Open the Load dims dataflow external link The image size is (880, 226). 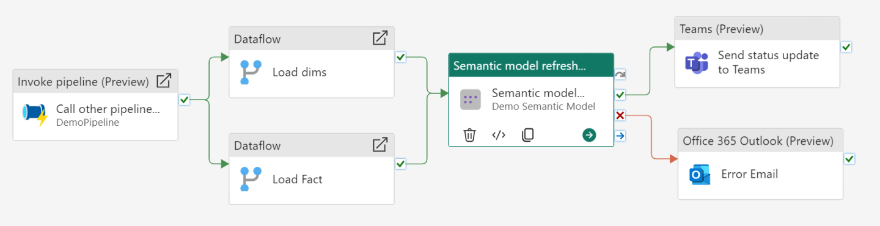pyautogui.click(x=380, y=38)
